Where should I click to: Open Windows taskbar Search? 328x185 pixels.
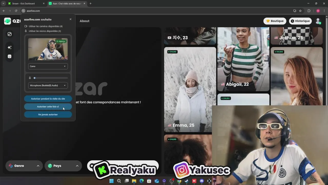click(119, 181)
